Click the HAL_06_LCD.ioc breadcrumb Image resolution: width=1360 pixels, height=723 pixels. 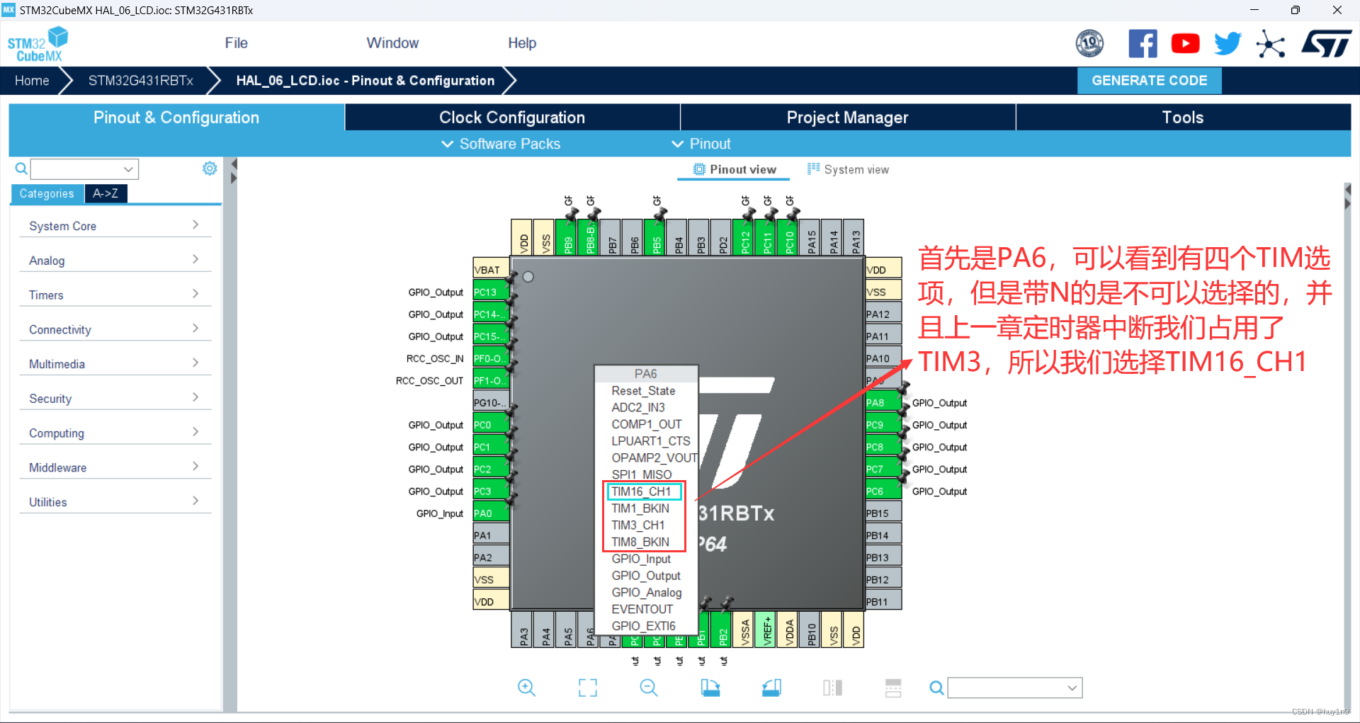[x=365, y=81]
